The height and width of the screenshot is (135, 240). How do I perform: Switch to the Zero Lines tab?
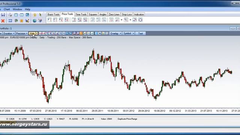(114, 14)
